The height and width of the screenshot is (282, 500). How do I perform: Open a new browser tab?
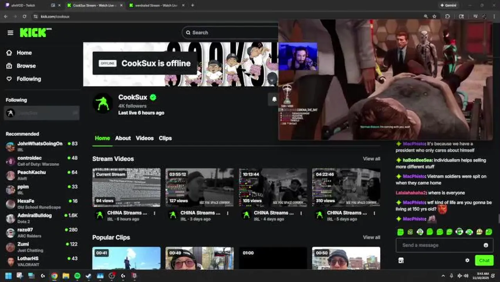click(192, 5)
